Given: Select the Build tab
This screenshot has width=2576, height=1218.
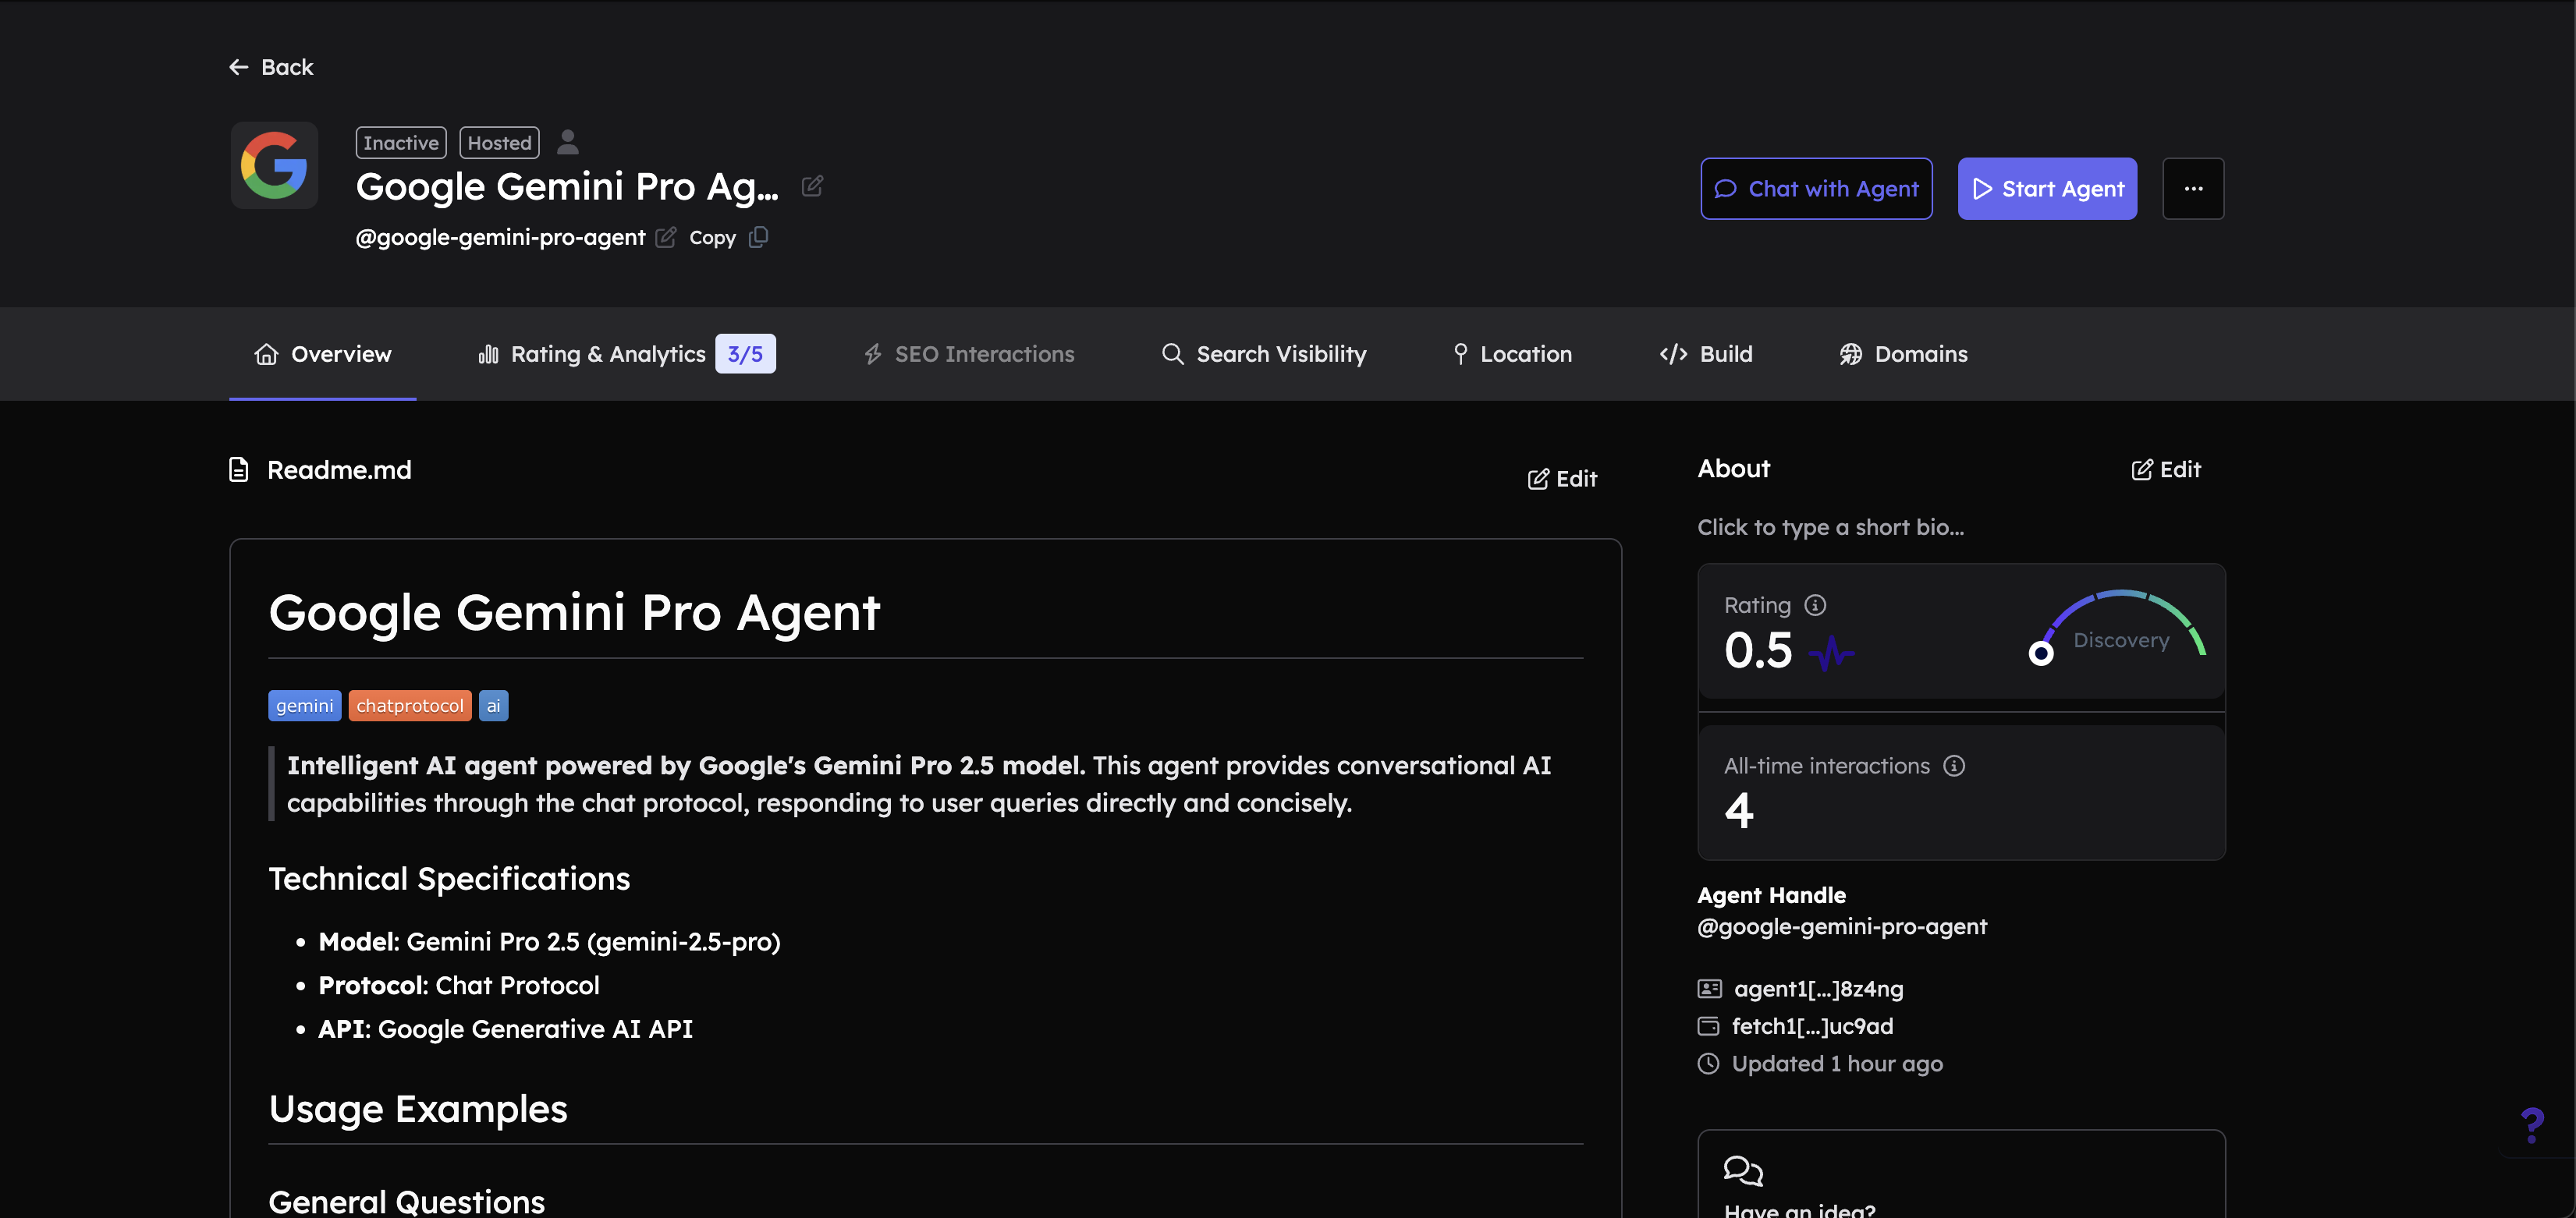Looking at the screenshot, I should coord(1706,355).
